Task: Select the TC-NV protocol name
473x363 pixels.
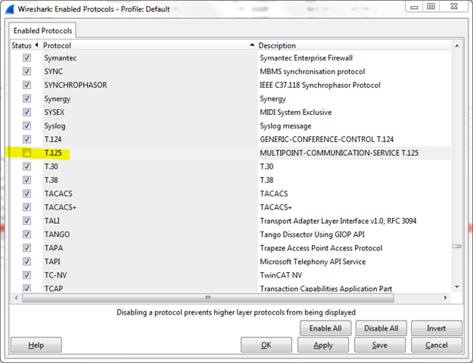Action: pos(55,275)
